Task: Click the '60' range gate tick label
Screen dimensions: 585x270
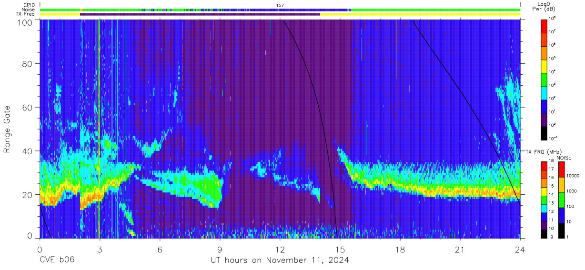Action: tap(28, 107)
